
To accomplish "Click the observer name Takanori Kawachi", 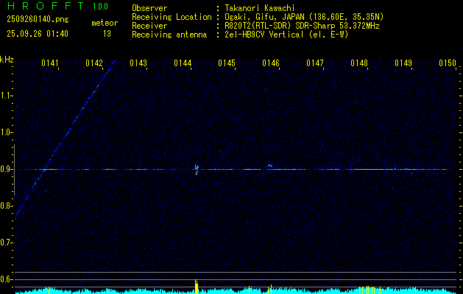I will coord(260,8).
